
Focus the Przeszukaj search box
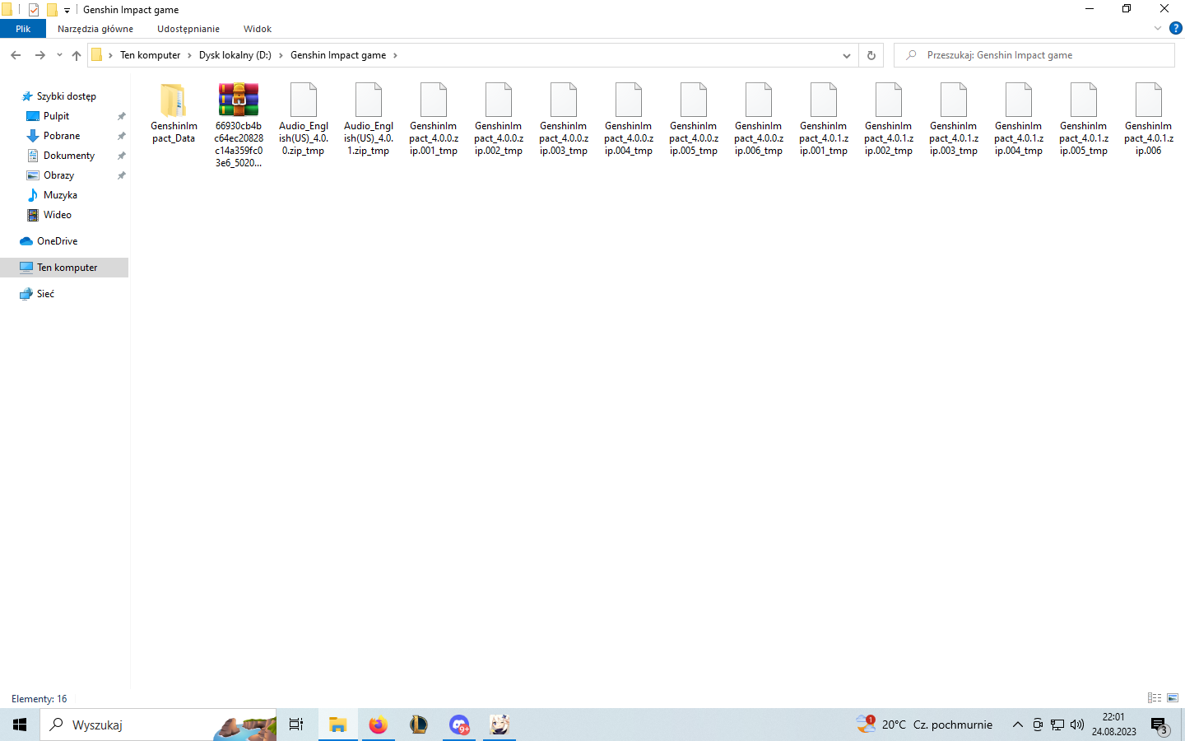[1034, 55]
